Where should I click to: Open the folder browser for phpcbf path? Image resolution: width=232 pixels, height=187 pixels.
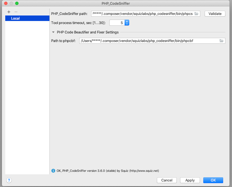click(222, 41)
